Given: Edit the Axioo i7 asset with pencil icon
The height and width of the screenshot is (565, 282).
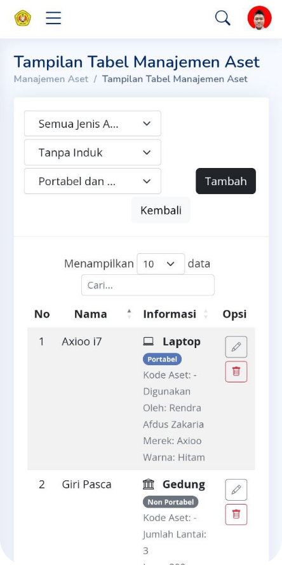Looking at the screenshot, I should [x=236, y=347].
